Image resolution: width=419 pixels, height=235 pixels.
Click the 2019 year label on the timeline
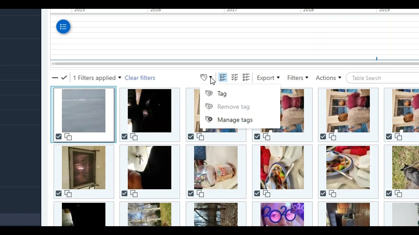[384, 10]
